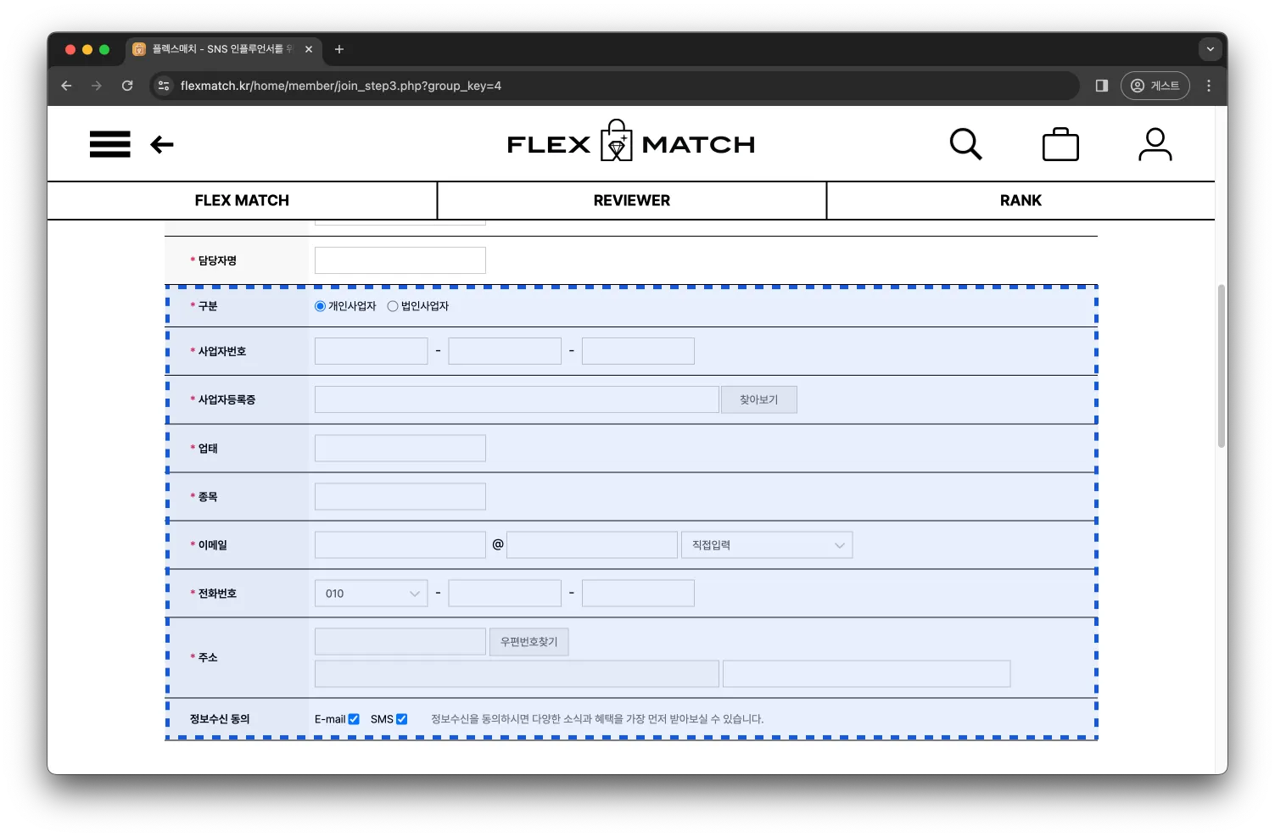This screenshot has width=1275, height=837.
Task: Click the 종목 input field
Action: (x=400, y=497)
